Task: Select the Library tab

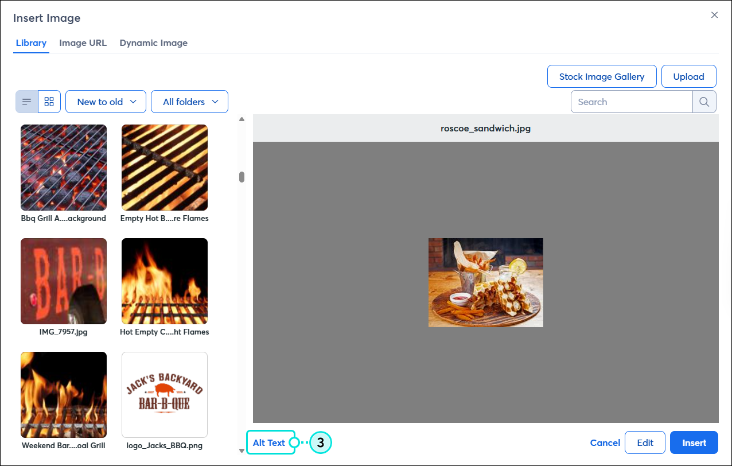Action: click(31, 43)
